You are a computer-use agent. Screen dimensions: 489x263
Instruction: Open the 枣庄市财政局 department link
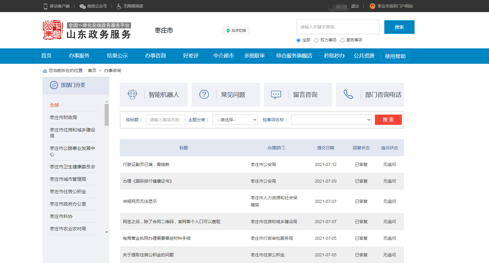[63, 117]
